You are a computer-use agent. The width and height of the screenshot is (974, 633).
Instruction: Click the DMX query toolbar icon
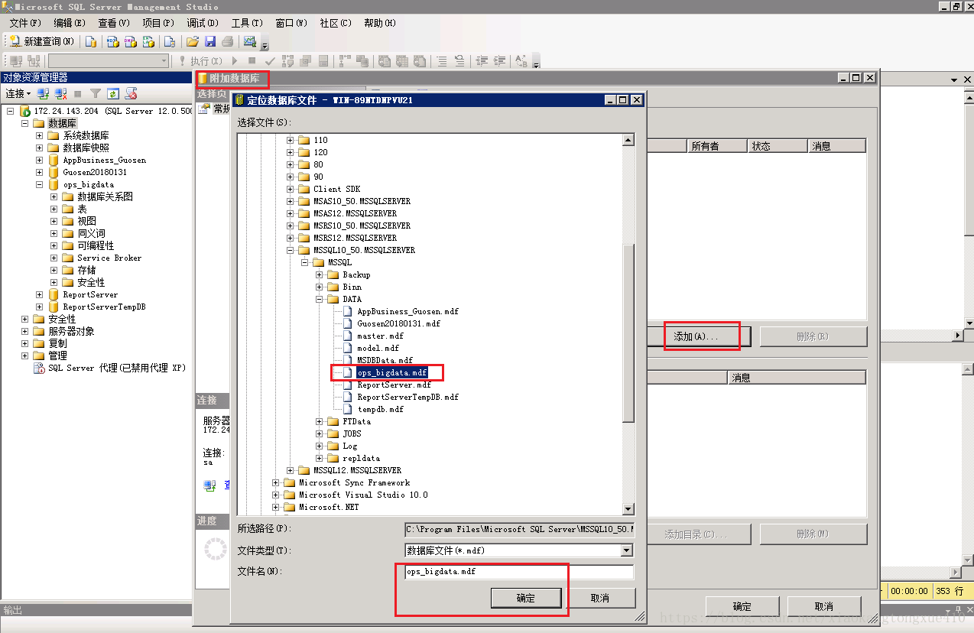tap(130, 41)
